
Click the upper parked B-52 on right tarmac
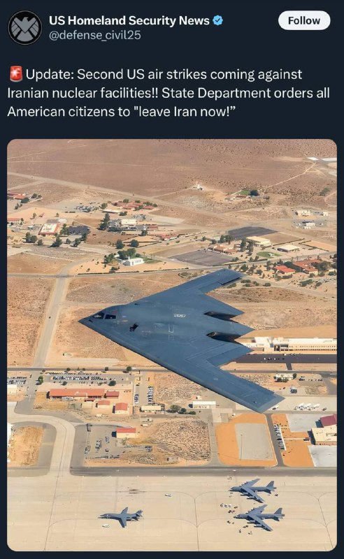[252, 490]
